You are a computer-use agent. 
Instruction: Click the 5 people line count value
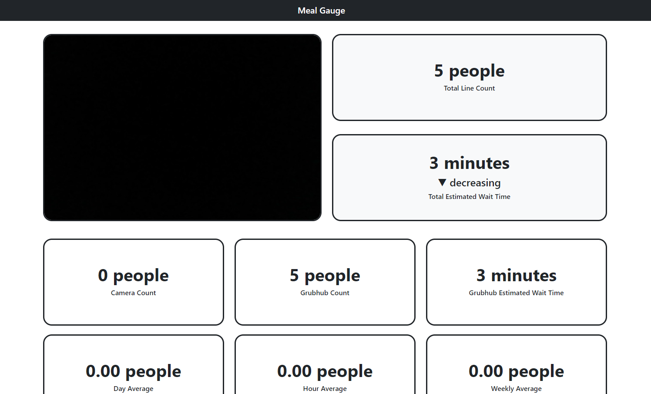(x=469, y=71)
